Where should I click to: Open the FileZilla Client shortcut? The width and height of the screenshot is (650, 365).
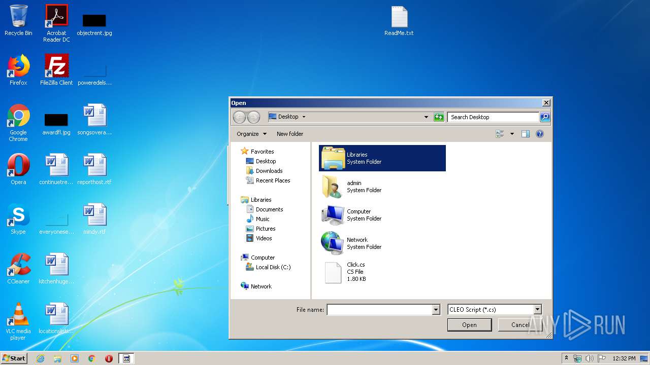tap(56, 70)
